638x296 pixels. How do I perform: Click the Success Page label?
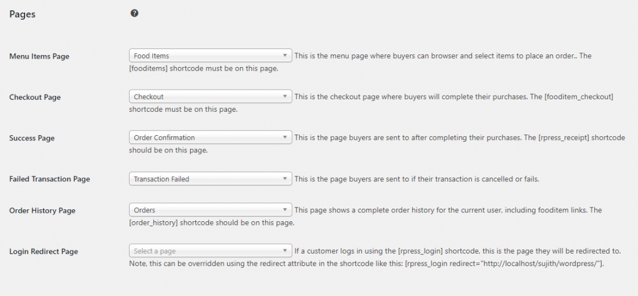(32, 138)
